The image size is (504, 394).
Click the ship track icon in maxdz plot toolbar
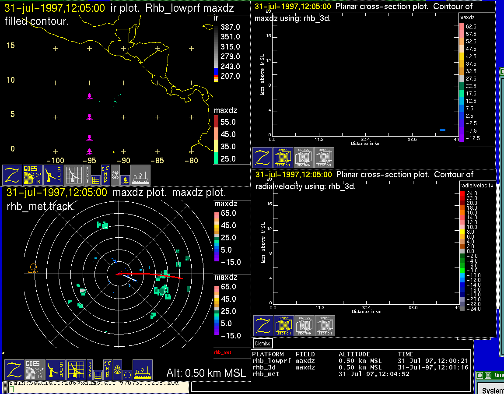[x=142, y=370]
